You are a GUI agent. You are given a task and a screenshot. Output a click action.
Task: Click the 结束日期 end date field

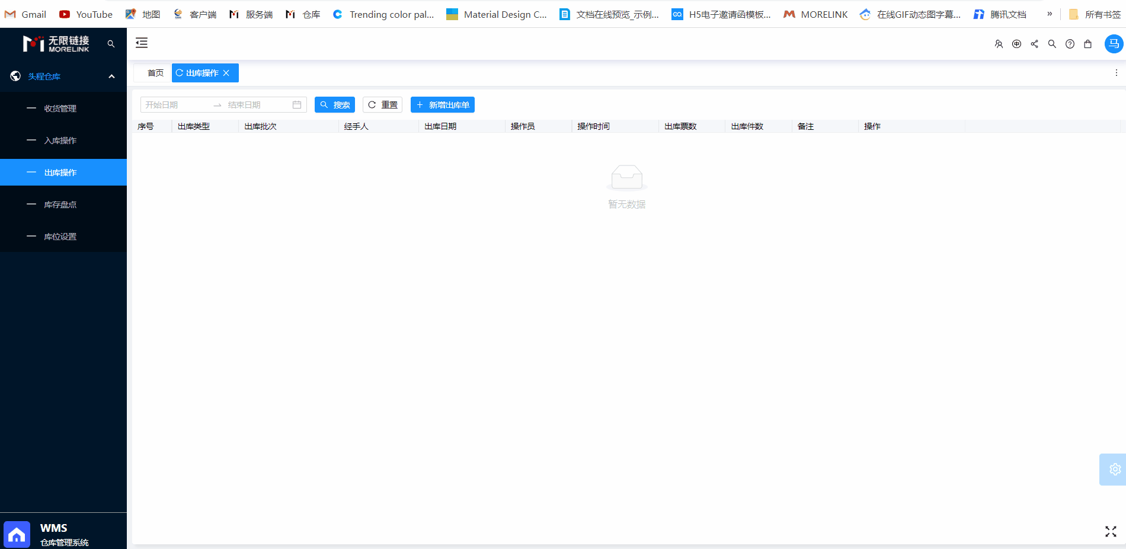click(x=258, y=105)
